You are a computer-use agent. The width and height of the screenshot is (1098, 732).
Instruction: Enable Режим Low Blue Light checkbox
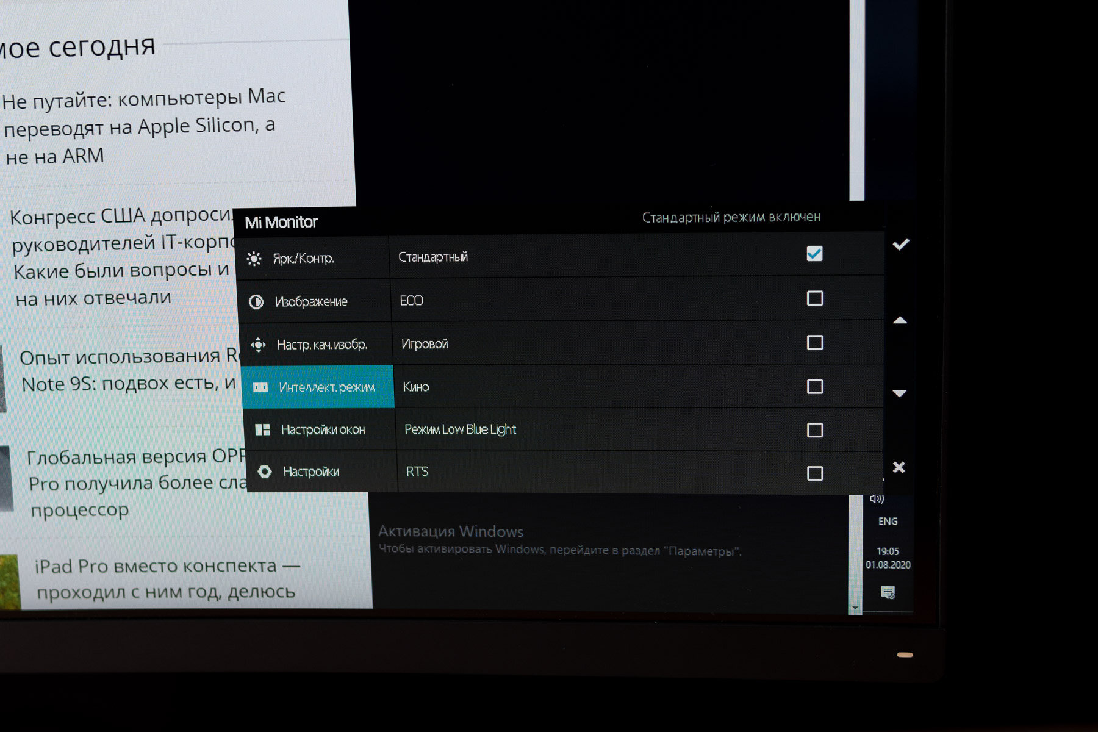[815, 430]
